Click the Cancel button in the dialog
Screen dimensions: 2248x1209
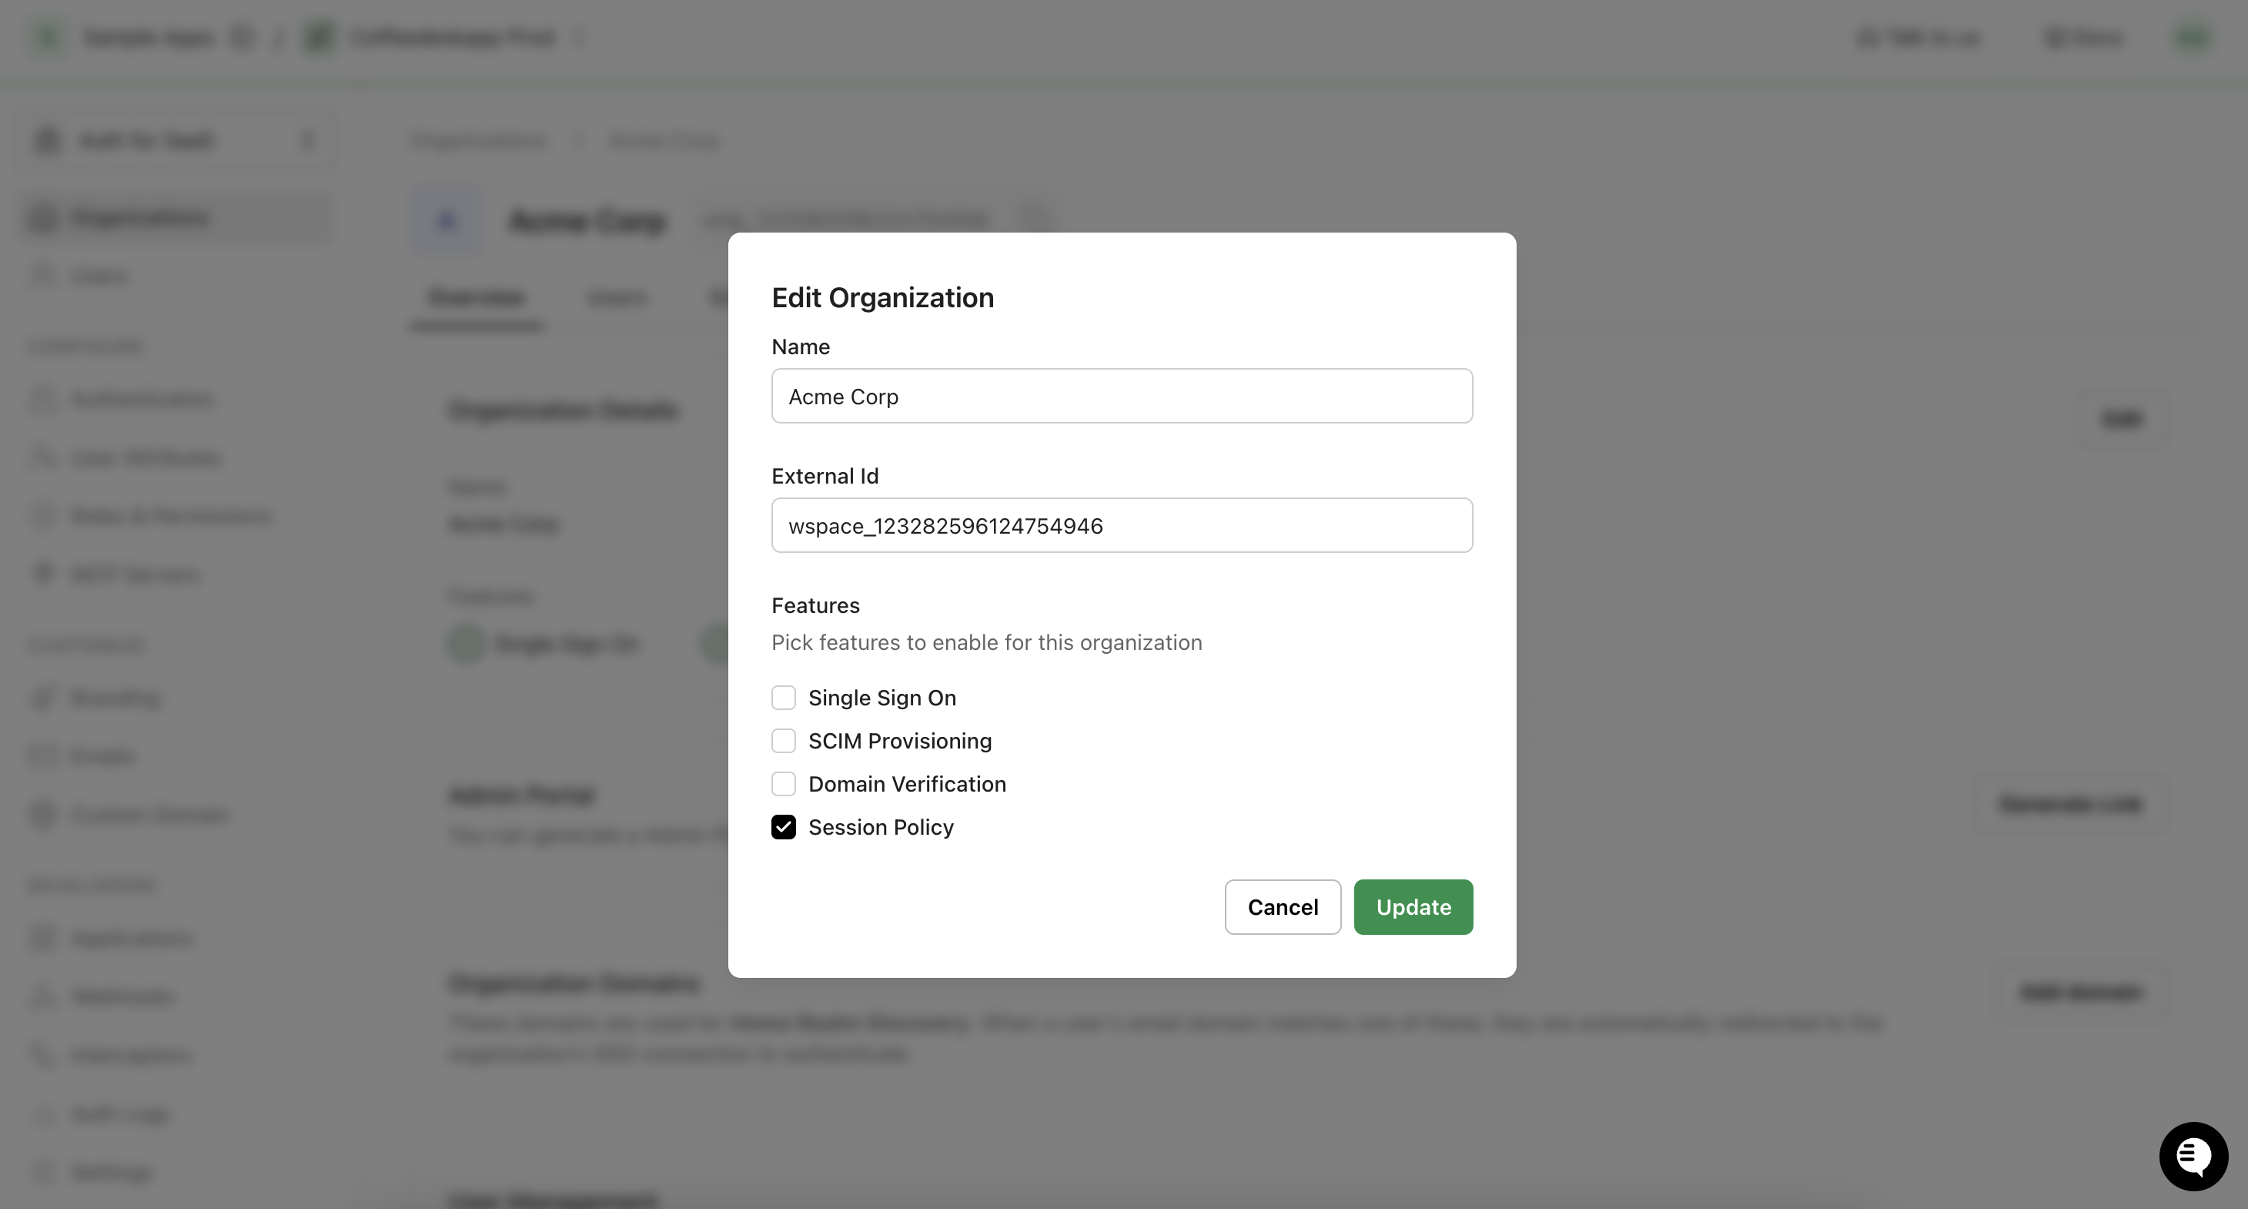click(x=1282, y=906)
